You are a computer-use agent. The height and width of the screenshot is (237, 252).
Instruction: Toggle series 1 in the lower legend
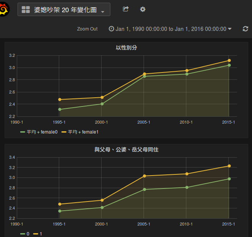[41, 234]
